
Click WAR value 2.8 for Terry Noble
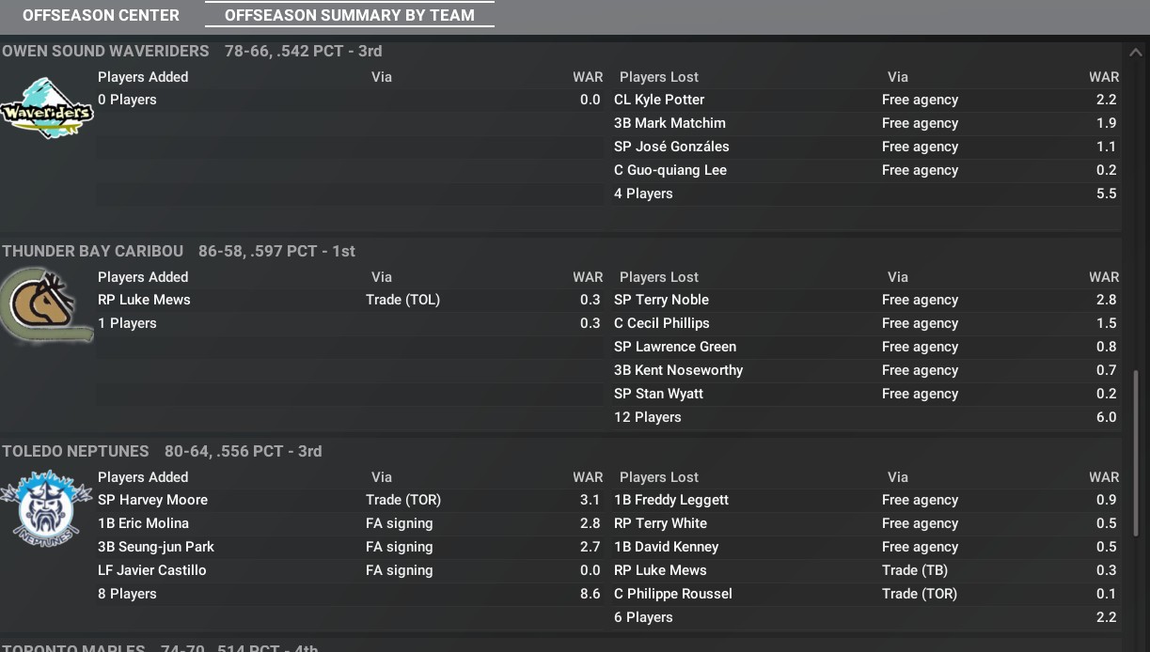(1106, 300)
